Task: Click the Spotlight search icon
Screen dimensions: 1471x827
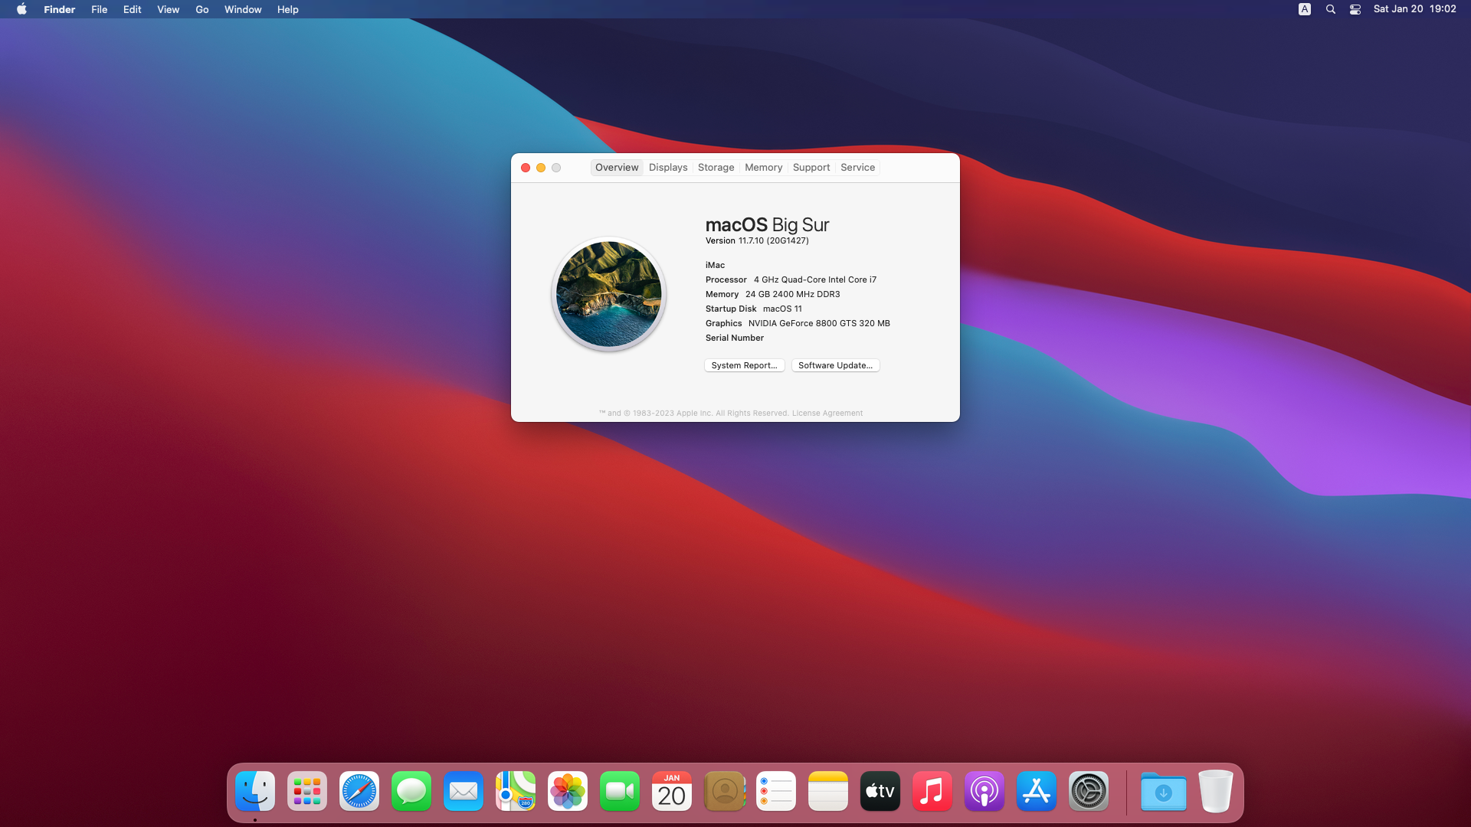Action: coord(1331,9)
